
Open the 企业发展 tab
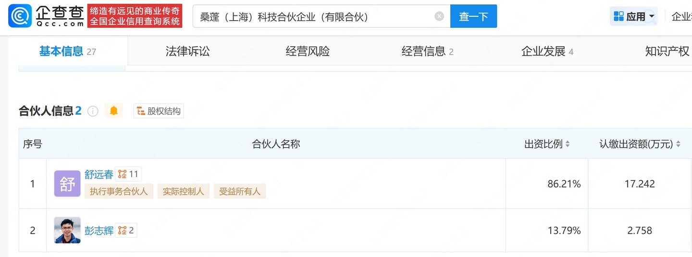pos(547,51)
